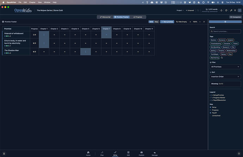Toggle the side panel list icon
The image size is (243, 157).
click(x=240, y=10)
